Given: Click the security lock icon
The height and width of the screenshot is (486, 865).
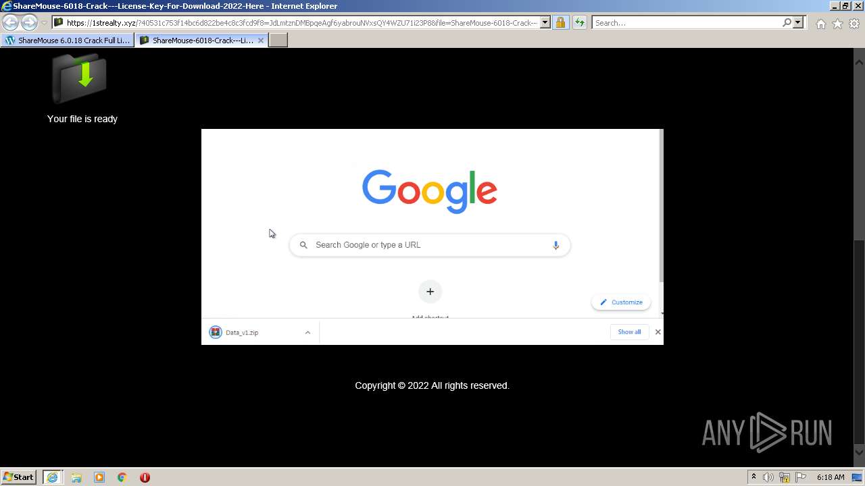Looking at the screenshot, I should click(560, 22).
